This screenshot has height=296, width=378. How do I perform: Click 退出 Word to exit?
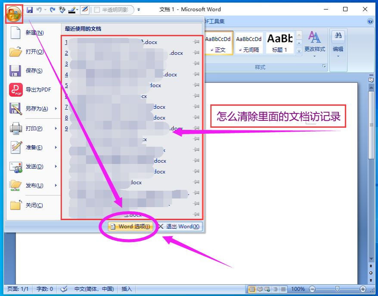(181, 226)
